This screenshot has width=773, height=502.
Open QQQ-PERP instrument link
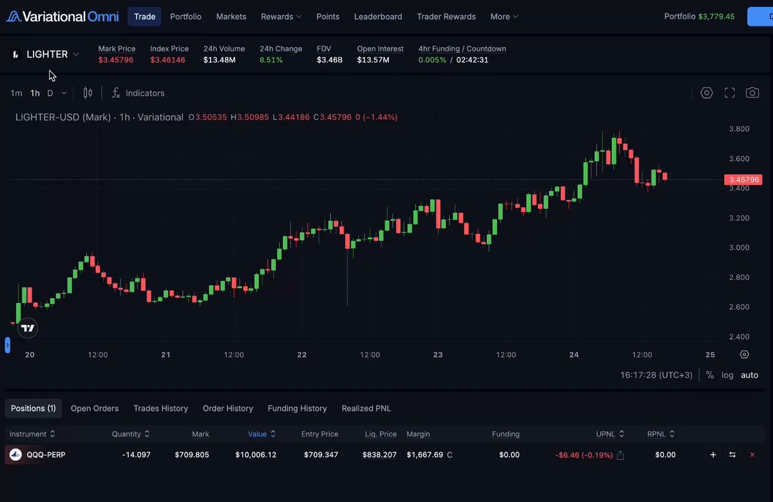46,455
